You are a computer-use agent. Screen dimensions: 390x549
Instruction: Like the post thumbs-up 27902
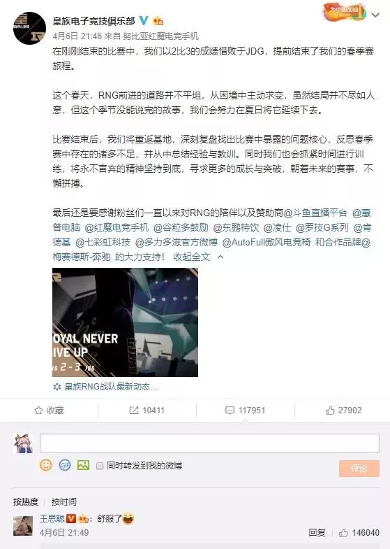click(343, 411)
